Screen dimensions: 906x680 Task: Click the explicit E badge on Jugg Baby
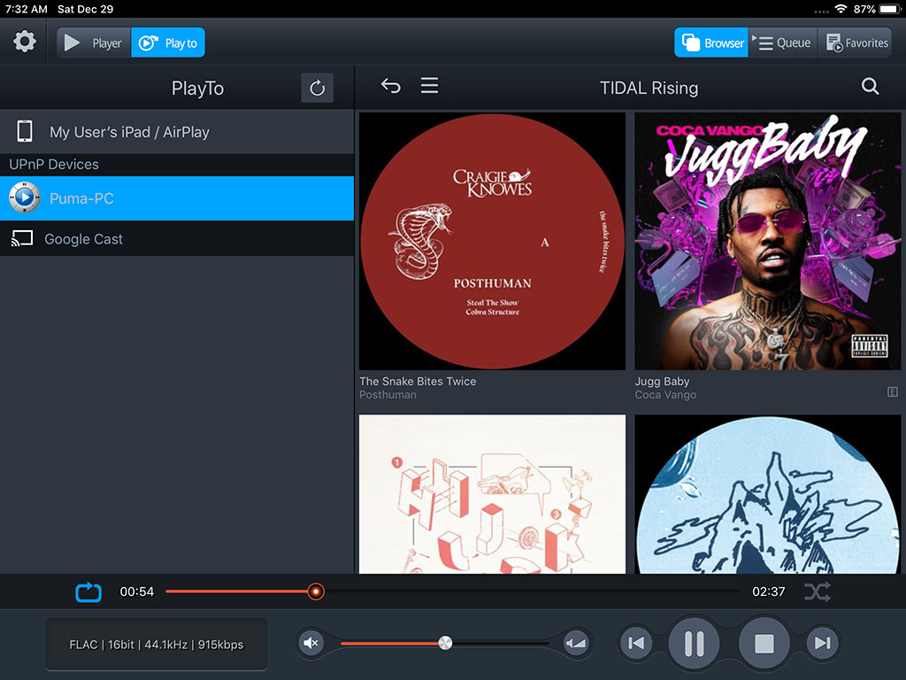pyautogui.click(x=893, y=392)
